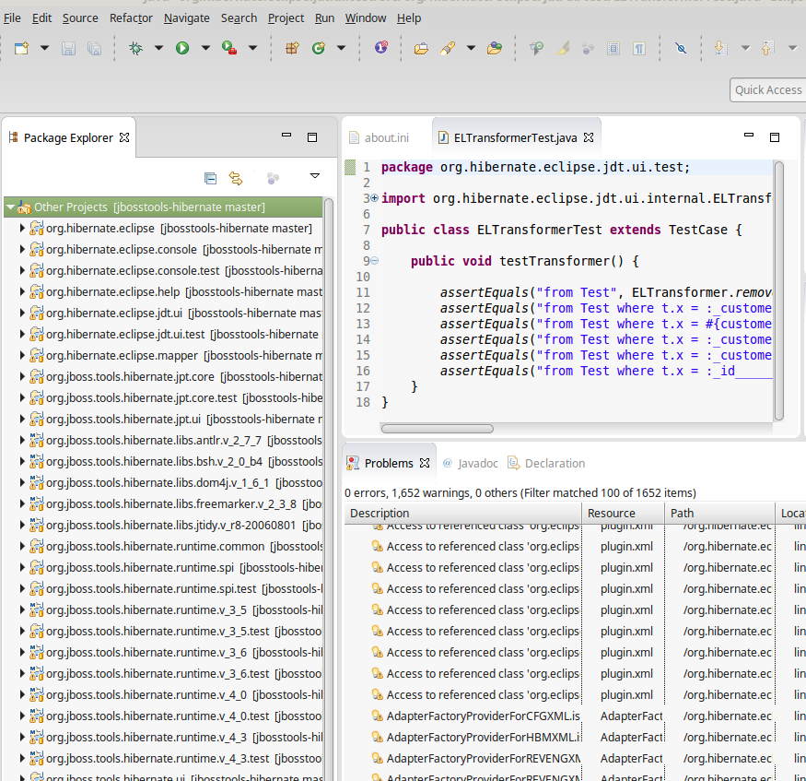Click the Quick Access search field
Image resolution: width=806 pixels, height=781 pixels.
[768, 89]
